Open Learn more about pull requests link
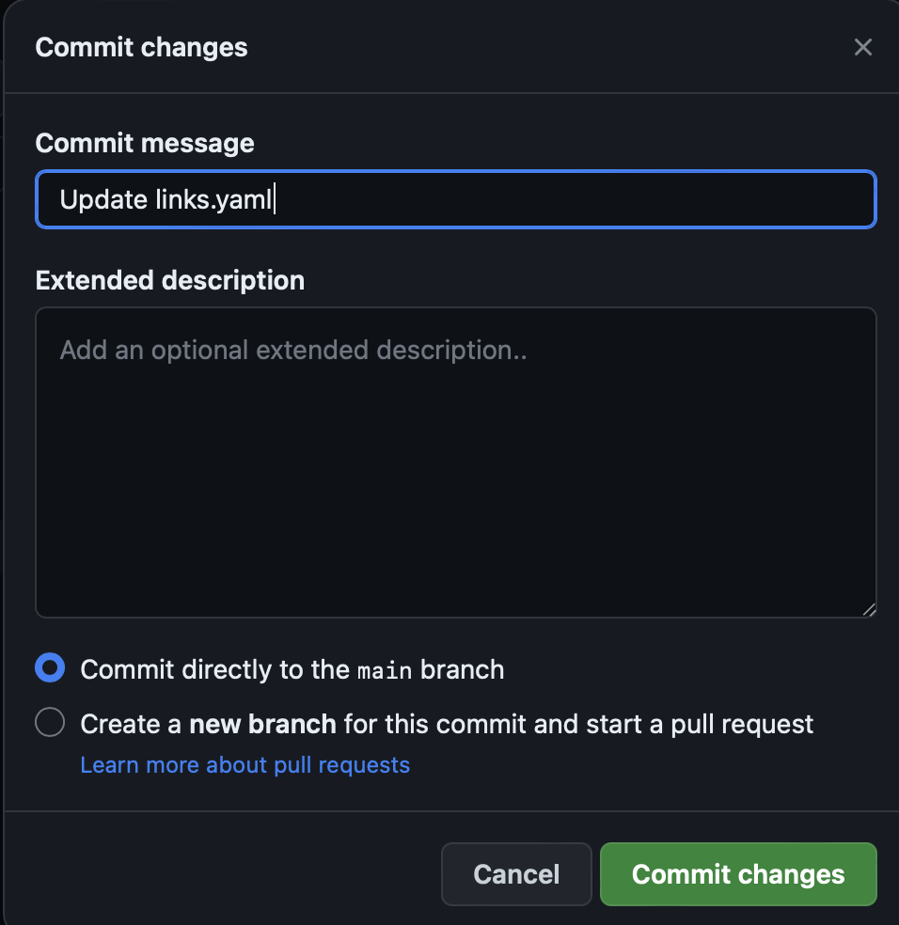This screenshot has width=899, height=925. coord(244,764)
